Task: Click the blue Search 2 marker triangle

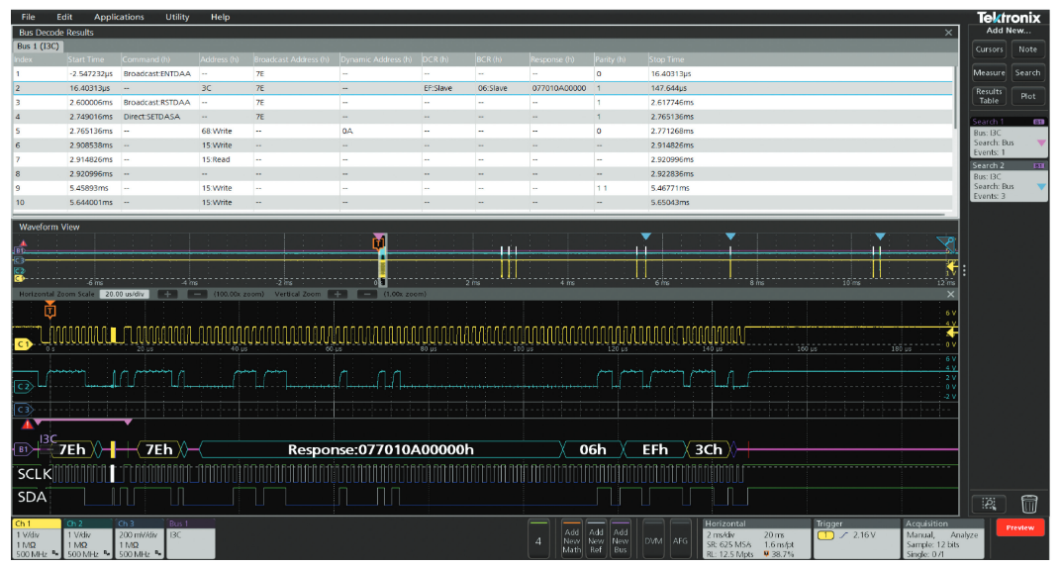Action: pos(1041,186)
